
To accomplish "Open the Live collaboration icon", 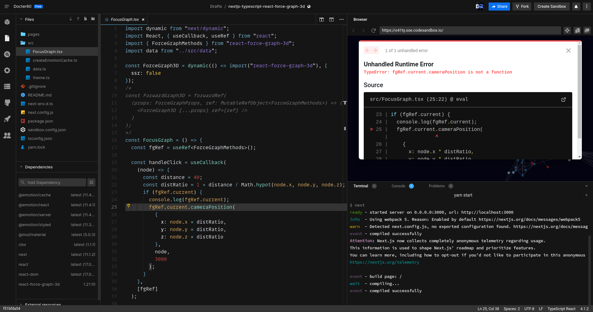I will pyautogui.click(x=7, y=136).
